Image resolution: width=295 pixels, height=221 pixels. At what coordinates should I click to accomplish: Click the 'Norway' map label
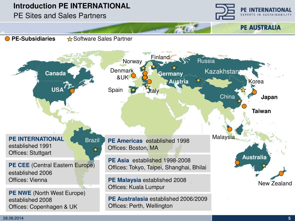[132, 62]
